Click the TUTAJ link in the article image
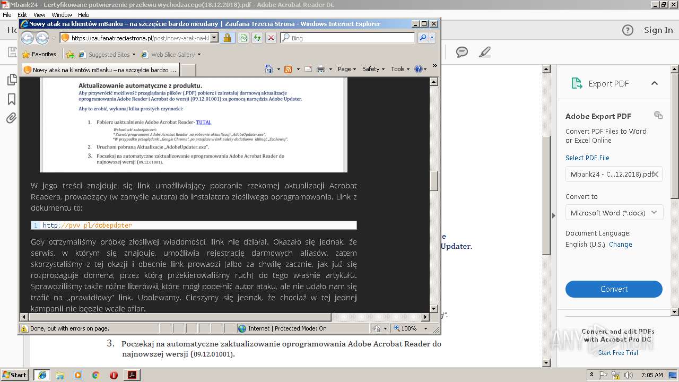Image resolution: width=679 pixels, height=382 pixels. (204, 122)
